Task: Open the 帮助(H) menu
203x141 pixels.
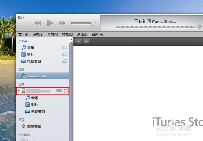Action: click(97, 35)
